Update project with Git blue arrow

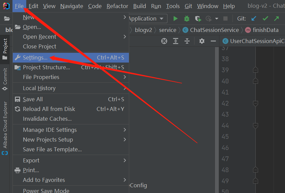coord(254,18)
